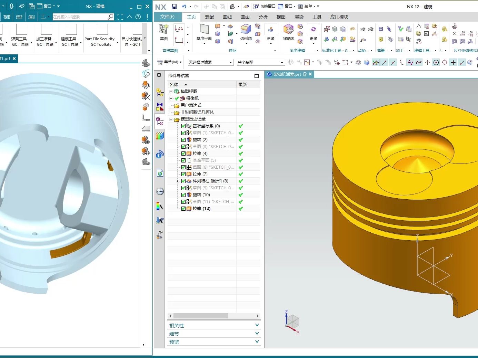The width and height of the screenshot is (478, 358).
Task: Click the 边倒圆 edge blend icon
Action: tap(246, 30)
